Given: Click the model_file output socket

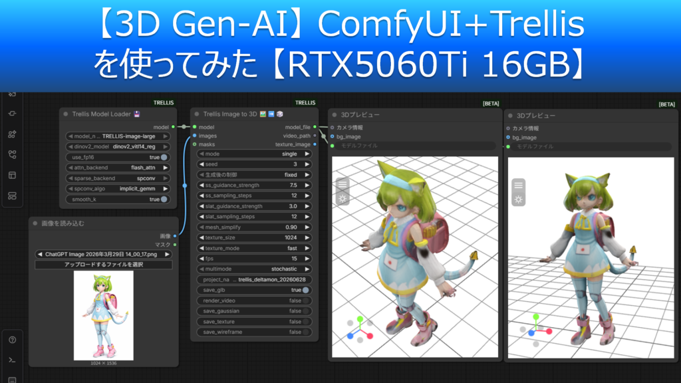Looking at the screenshot, I should click(x=315, y=127).
